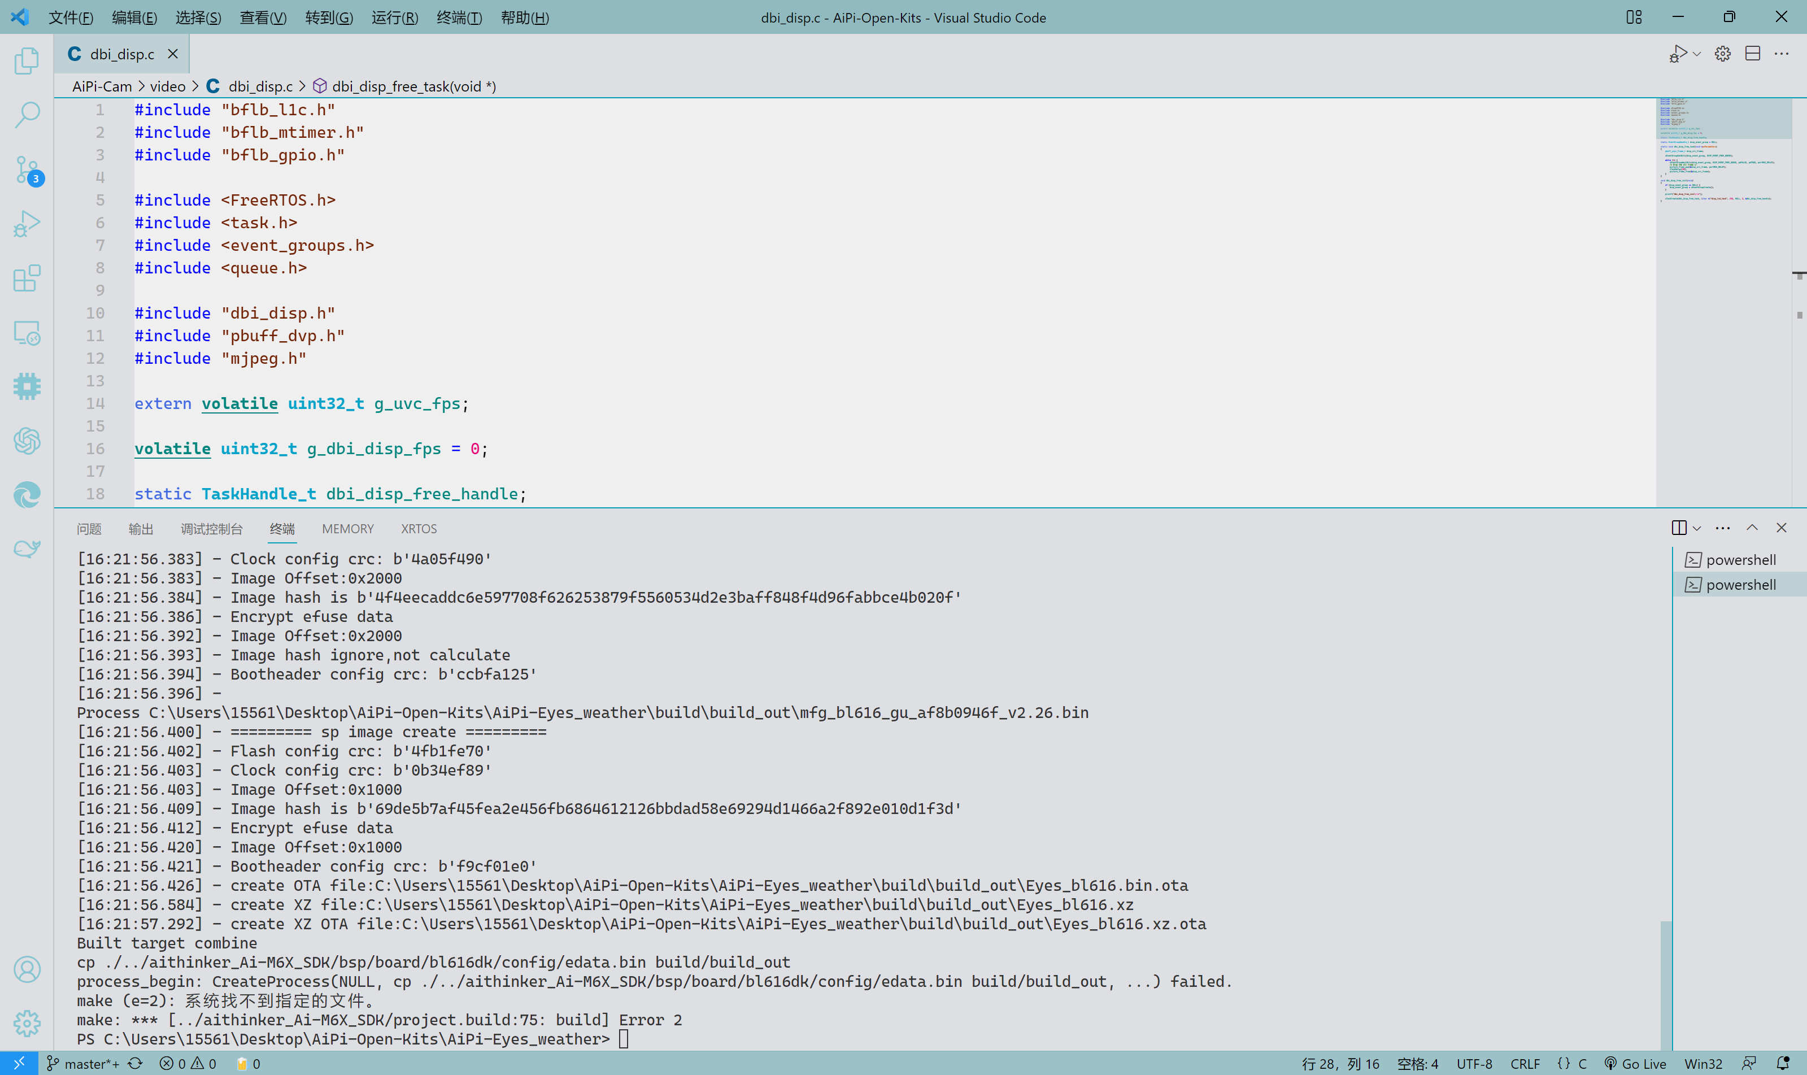The width and height of the screenshot is (1807, 1075).
Task: Split the terminal panel
Action: (1679, 528)
